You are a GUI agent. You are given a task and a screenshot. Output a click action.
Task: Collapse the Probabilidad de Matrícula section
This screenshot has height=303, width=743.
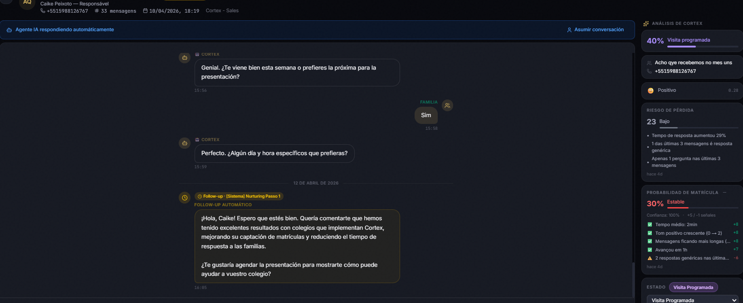724,193
